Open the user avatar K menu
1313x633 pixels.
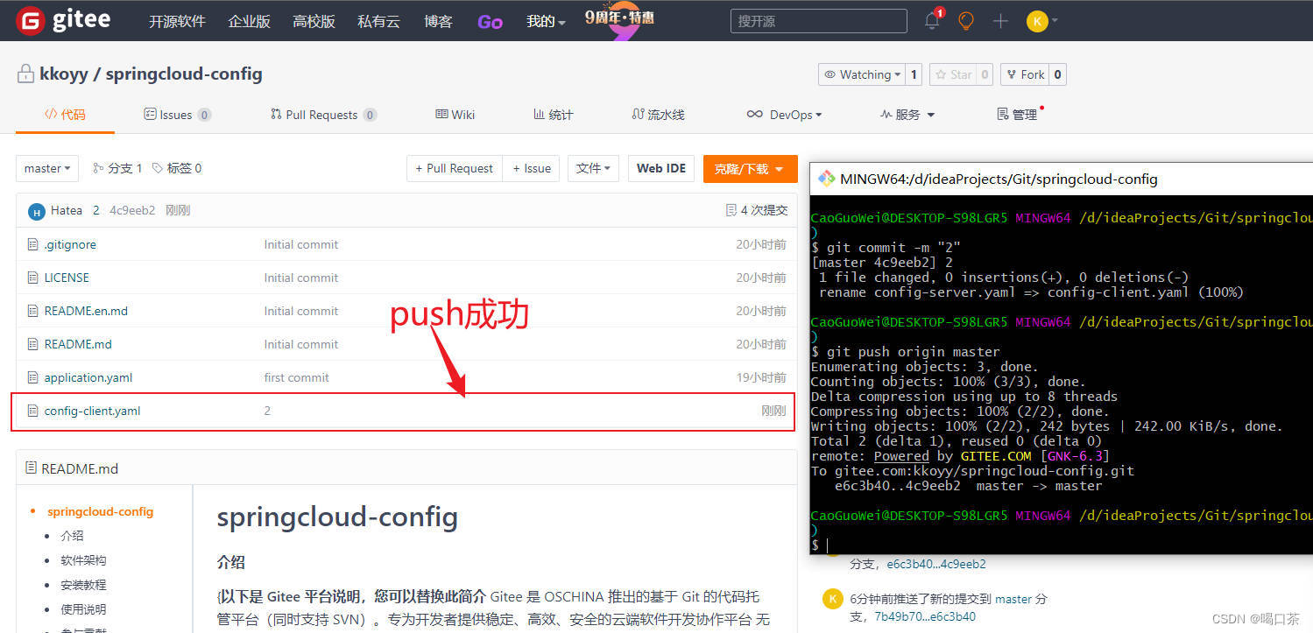tap(1042, 21)
